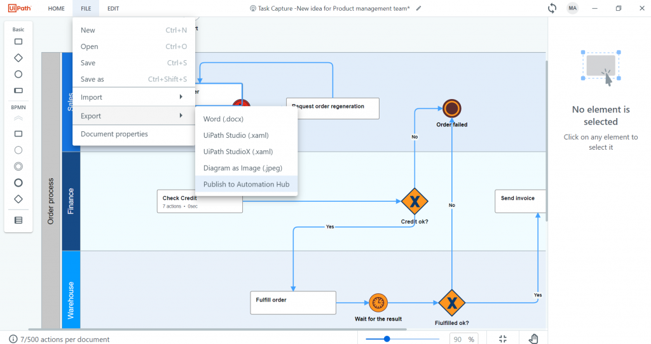Click the horizontal canvas scrollbar
Image resolution: width=651 pixels, height=344 pixels.
pos(217,329)
